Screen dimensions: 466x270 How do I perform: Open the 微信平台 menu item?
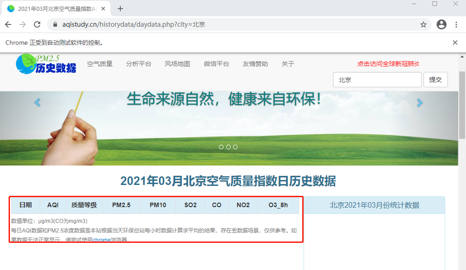point(216,64)
